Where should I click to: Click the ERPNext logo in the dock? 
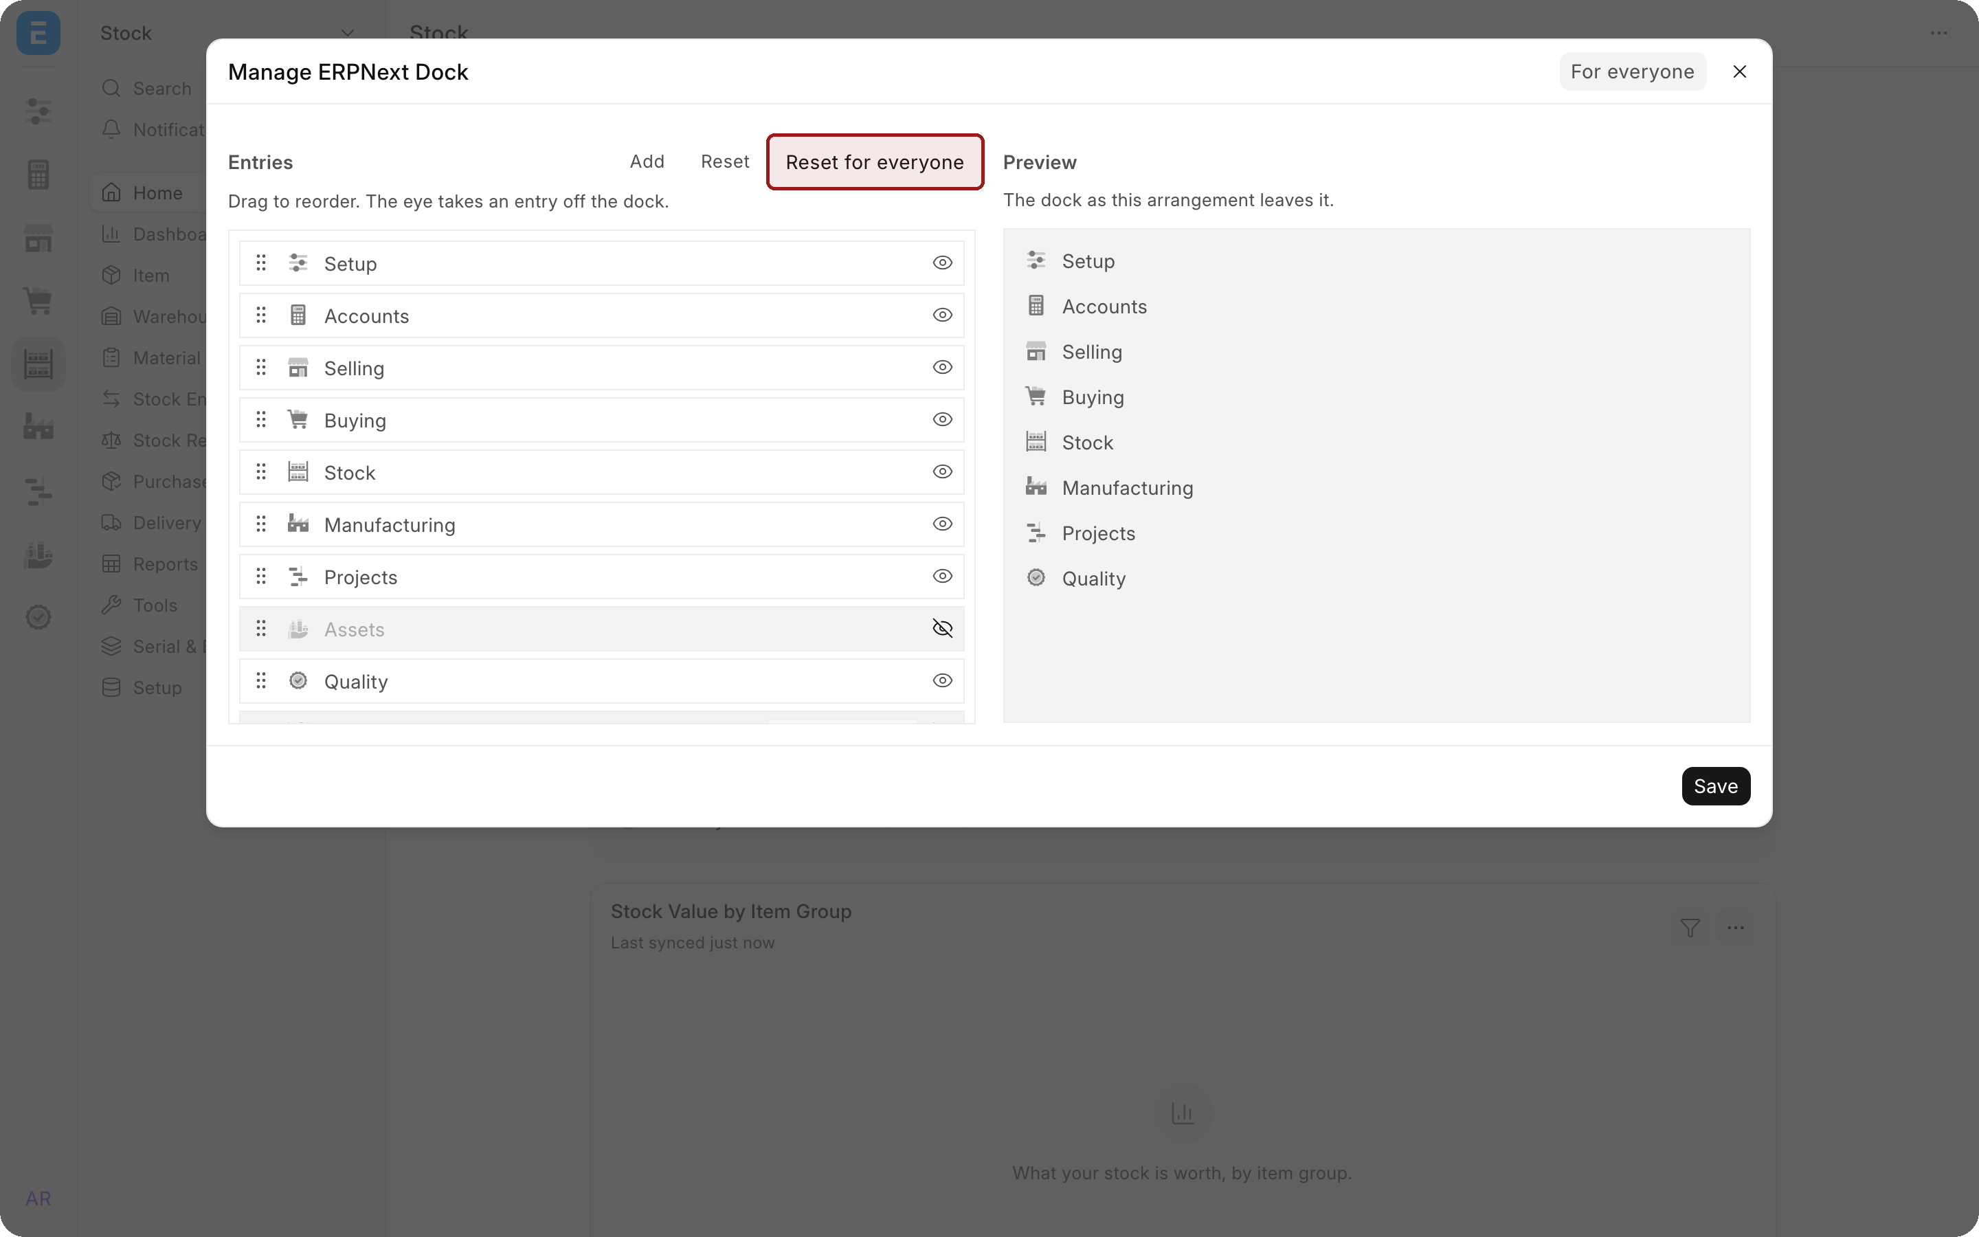[38, 34]
